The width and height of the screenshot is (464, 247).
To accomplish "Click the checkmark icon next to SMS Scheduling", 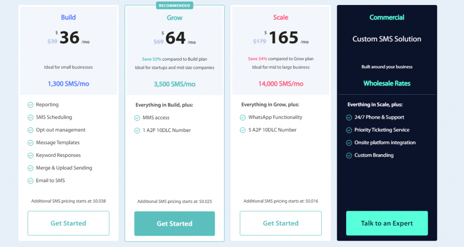I will [x=30, y=117].
